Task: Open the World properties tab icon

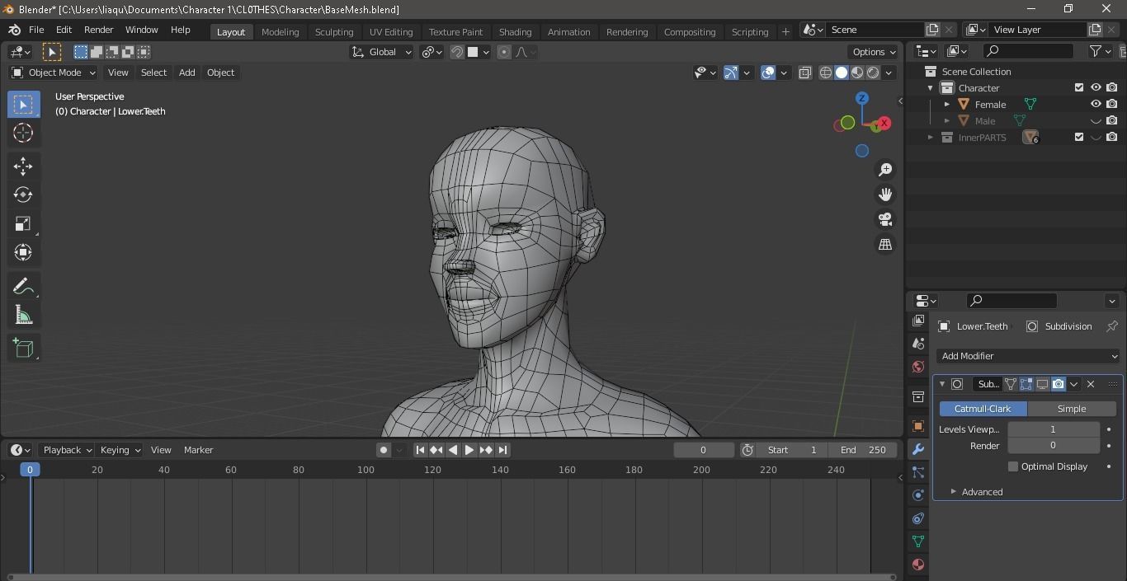Action: coord(918,367)
